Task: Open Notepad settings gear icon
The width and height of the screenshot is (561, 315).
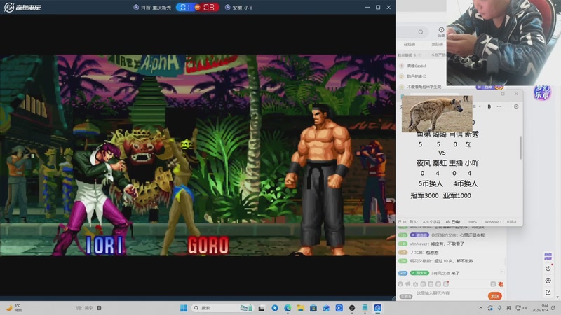Action: pos(516,106)
